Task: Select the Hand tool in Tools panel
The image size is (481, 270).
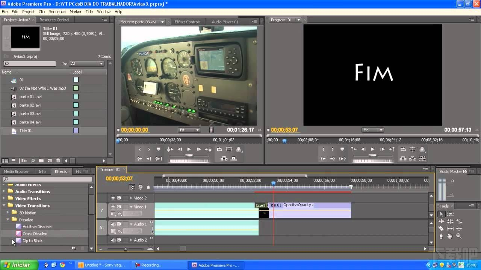Action: 450,236
